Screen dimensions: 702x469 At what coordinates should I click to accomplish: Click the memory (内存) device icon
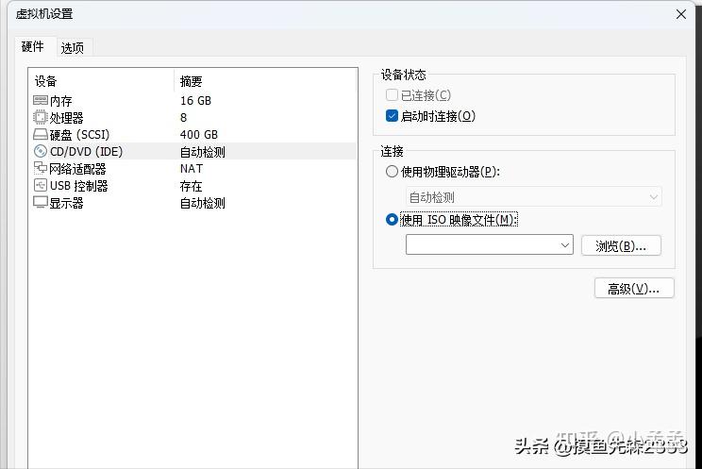point(41,100)
